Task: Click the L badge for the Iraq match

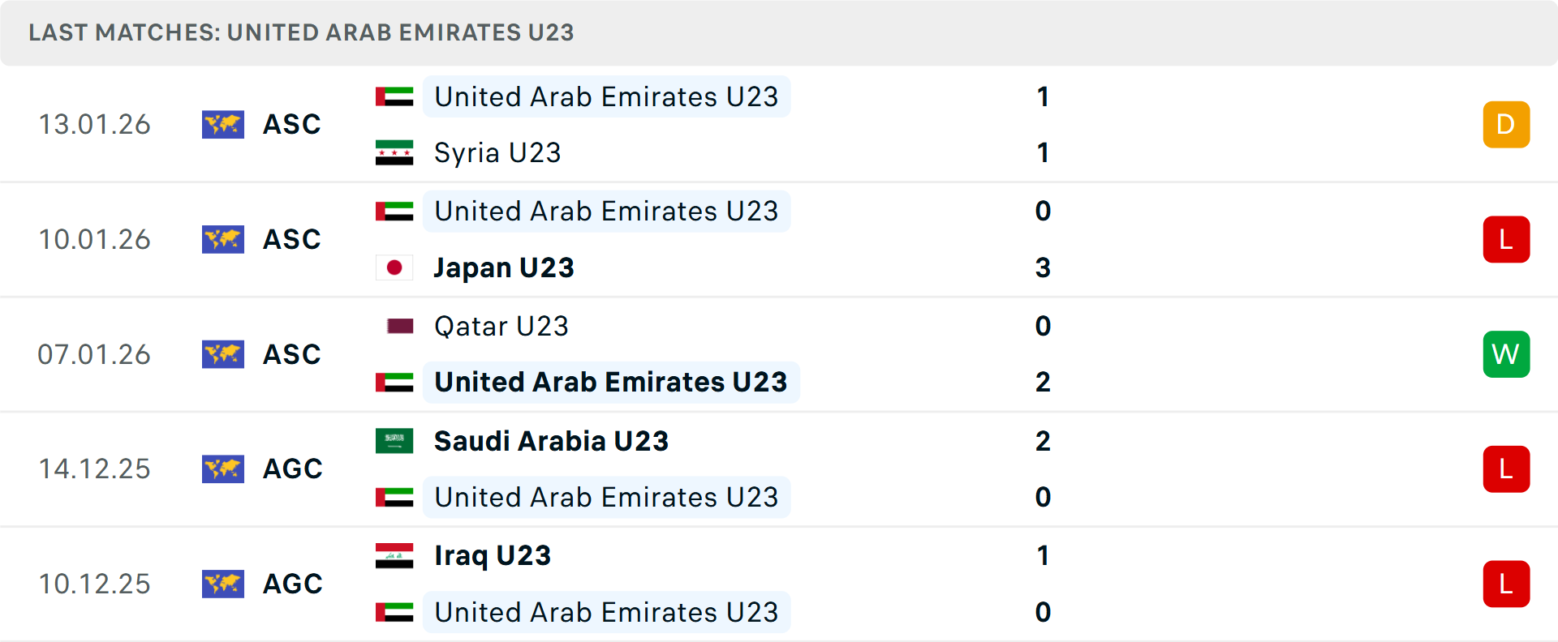Action: pos(1506,584)
